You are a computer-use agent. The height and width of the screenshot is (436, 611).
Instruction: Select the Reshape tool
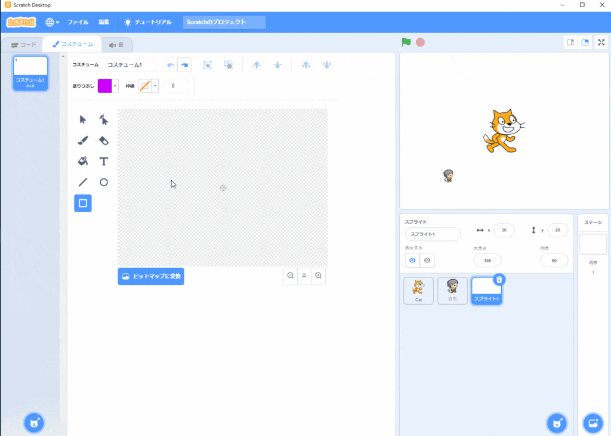[x=104, y=120]
